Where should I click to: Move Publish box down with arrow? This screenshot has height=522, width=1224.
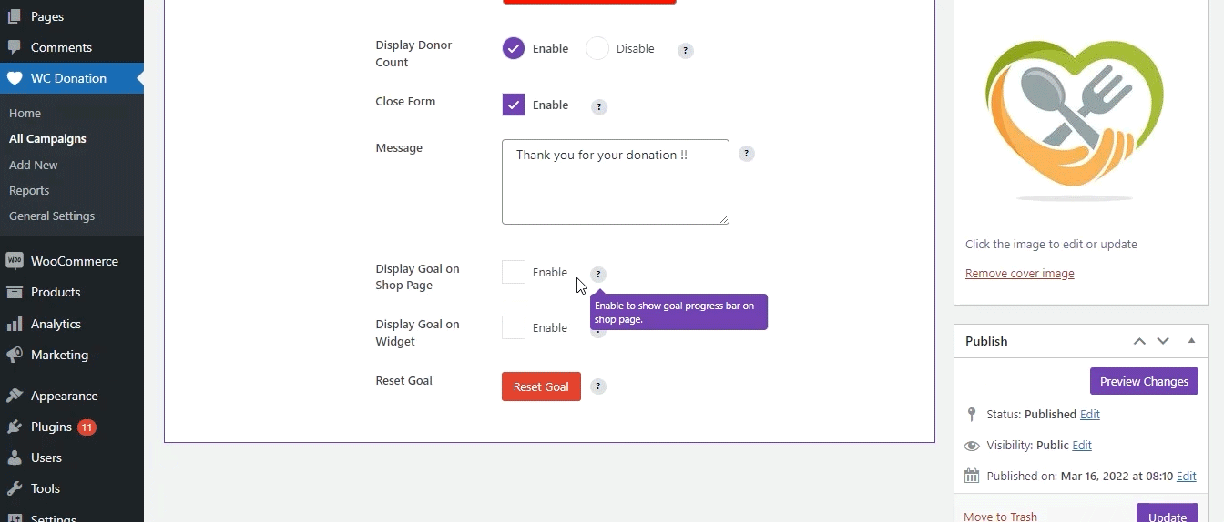coord(1163,341)
